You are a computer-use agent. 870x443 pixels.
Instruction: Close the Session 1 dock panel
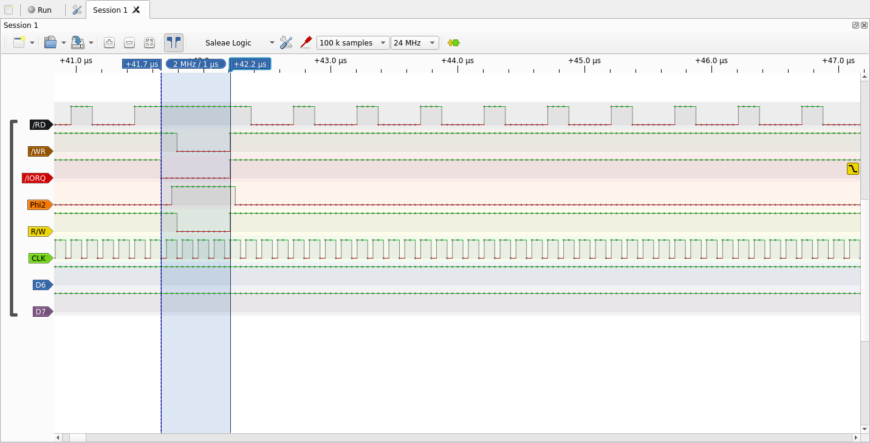point(863,25)
